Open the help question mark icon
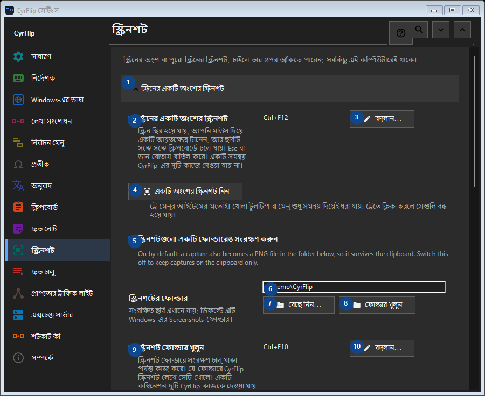485x396 pixels. 400,33
